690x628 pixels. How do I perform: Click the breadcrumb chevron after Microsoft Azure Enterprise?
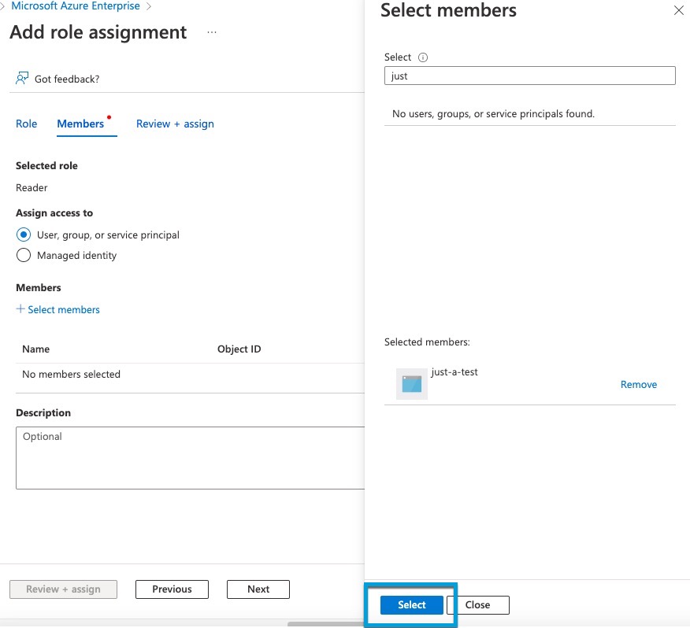click(150, 6)
